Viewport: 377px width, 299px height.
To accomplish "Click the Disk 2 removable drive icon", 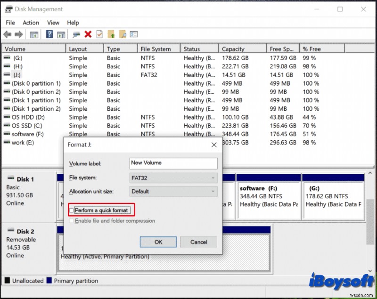I will click(x=11, y=230).
